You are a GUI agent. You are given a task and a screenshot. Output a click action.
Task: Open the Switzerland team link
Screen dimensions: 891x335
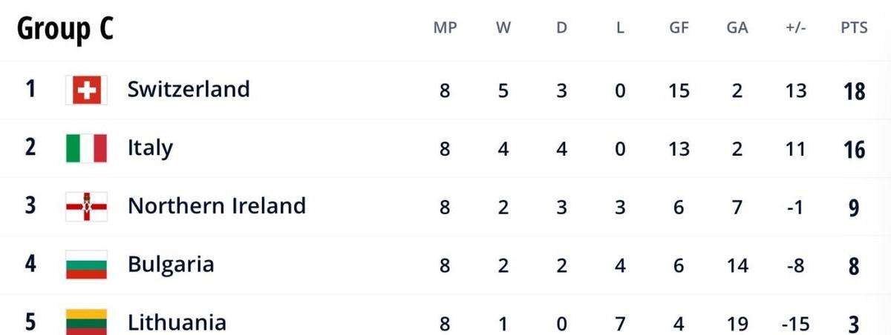coord(189,90)
